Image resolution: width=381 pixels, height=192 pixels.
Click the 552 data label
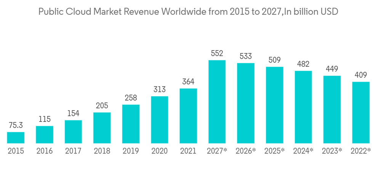(x=217, y=54)
